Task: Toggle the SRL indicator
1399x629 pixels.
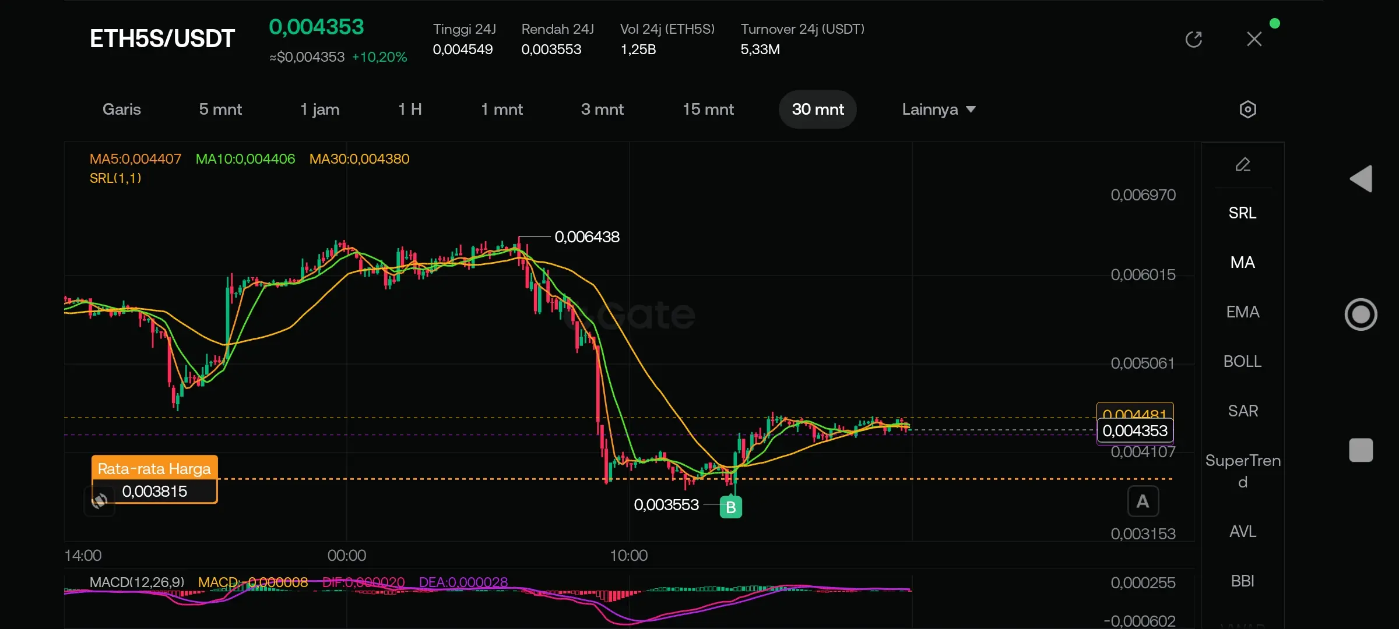Action: (x=1242, y=213)
